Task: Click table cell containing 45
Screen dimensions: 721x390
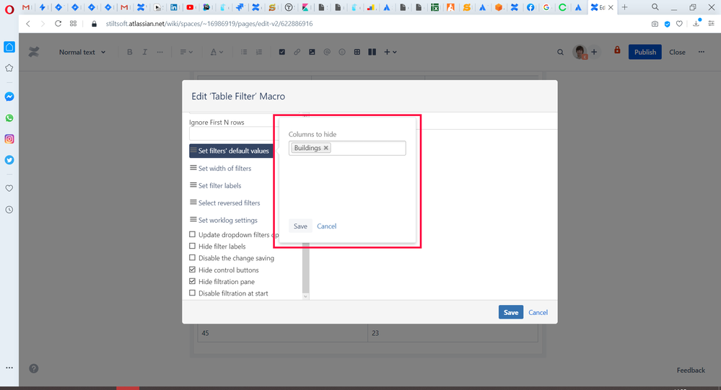Action: 282,333
